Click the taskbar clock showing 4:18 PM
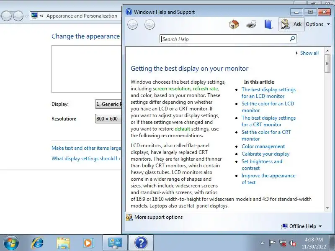This screenshot has height=251, width=335. 314,243
